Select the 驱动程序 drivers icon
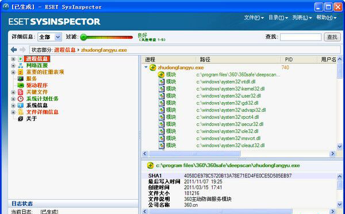The height and width of the screenshot is (214, 345). pos(21,85)
